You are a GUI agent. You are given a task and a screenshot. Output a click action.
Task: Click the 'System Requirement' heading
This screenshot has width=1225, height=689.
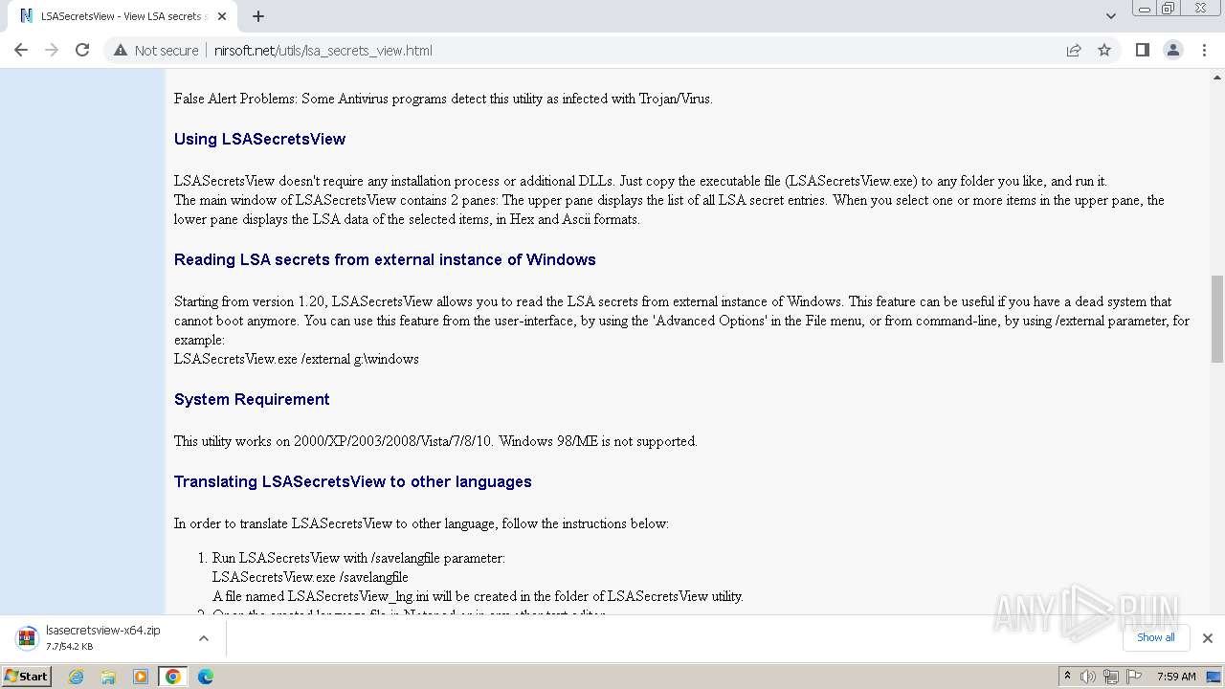[x=252, y=399]
